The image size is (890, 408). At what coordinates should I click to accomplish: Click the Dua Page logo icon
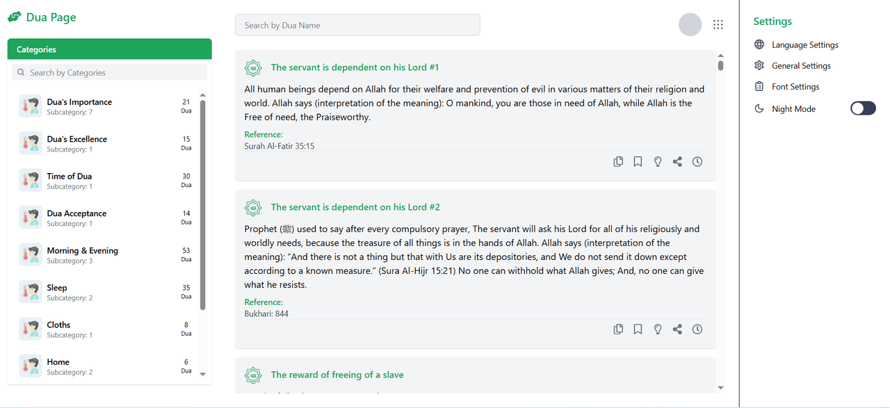coord(15,17)
